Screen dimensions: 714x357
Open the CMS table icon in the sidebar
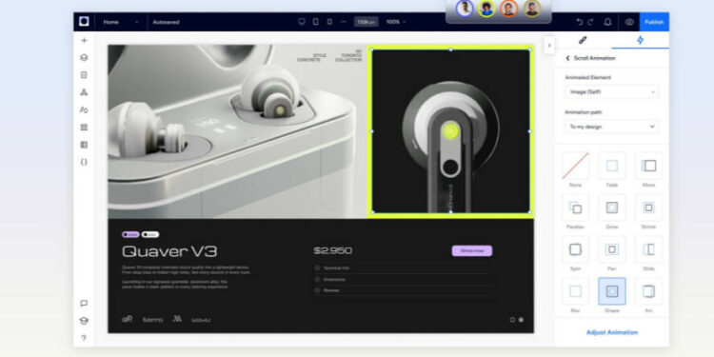pyautogui.click(x=84, y=145)
